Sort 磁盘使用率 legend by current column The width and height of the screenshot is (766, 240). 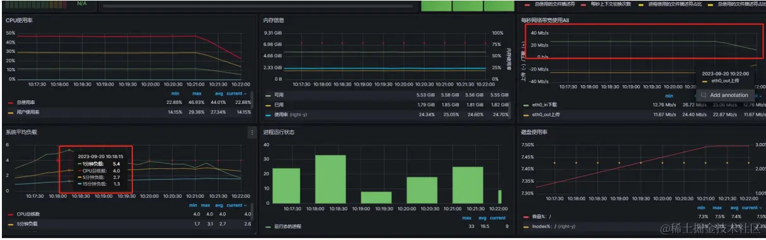pyautogui.click(x=751, y=207)
